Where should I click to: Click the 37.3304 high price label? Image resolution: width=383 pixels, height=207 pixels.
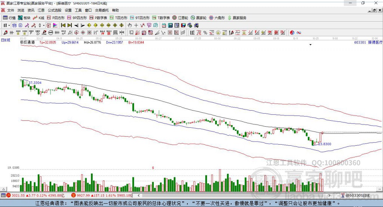35,83
